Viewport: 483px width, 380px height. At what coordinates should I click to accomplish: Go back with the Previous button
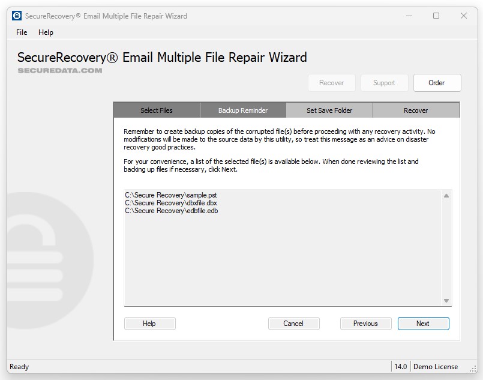(365, 324)
